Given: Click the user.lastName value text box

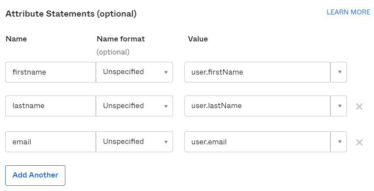Looking at the screenshot, I should point(257,106).
